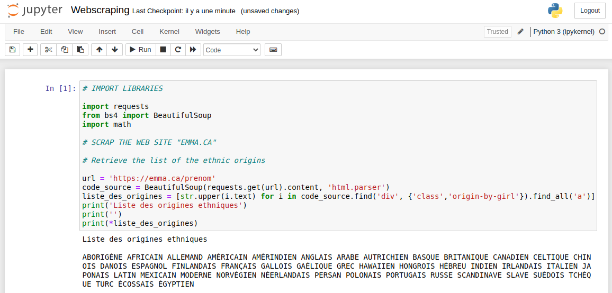
Task: Click the 'import math' code line
Action: coord(106,124)
